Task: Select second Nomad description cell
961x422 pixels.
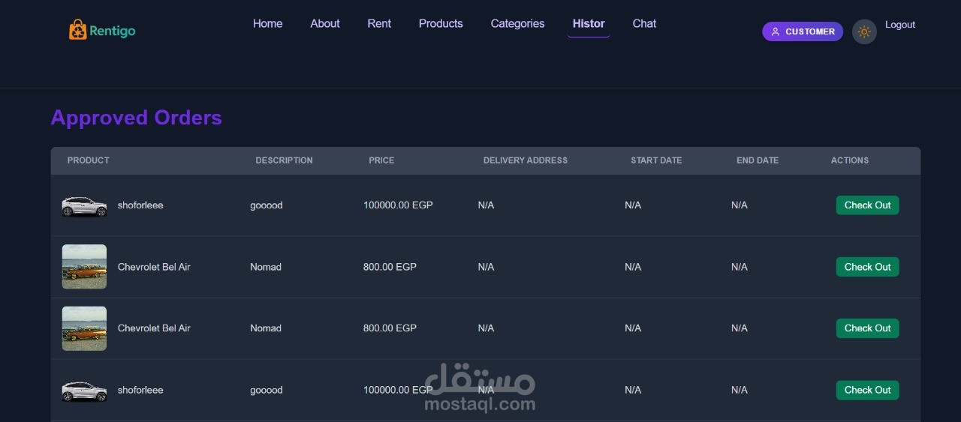Action: coord(266,328)
